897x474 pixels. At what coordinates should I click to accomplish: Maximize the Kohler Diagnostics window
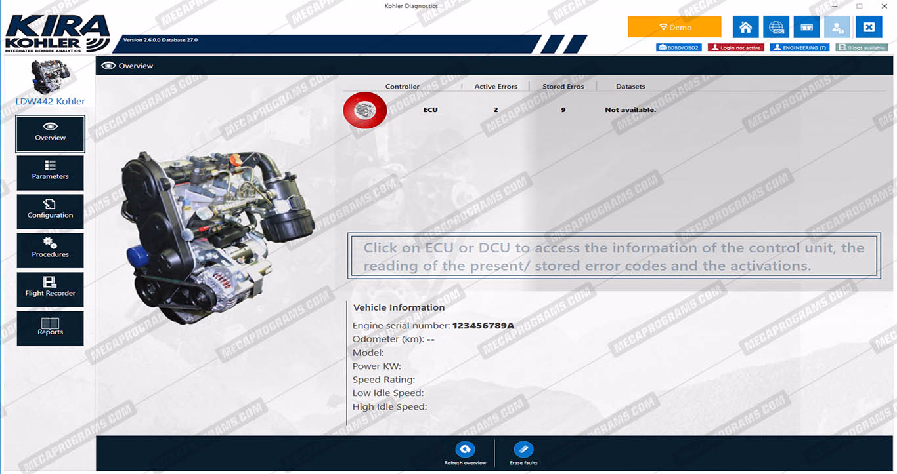click(x=860, y=6)
